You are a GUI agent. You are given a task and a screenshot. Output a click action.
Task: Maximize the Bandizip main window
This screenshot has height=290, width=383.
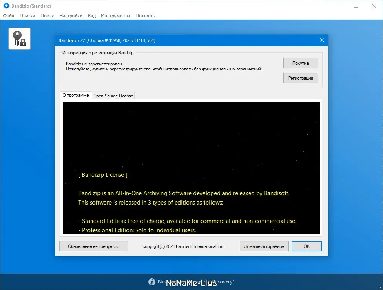pyautogui.click(x=356, y=6)
